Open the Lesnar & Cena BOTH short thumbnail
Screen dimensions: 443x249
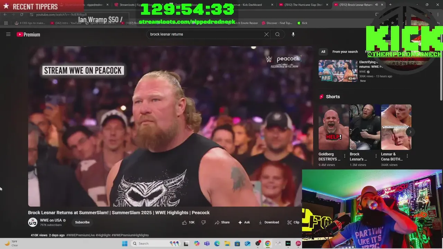pos(396,127)
